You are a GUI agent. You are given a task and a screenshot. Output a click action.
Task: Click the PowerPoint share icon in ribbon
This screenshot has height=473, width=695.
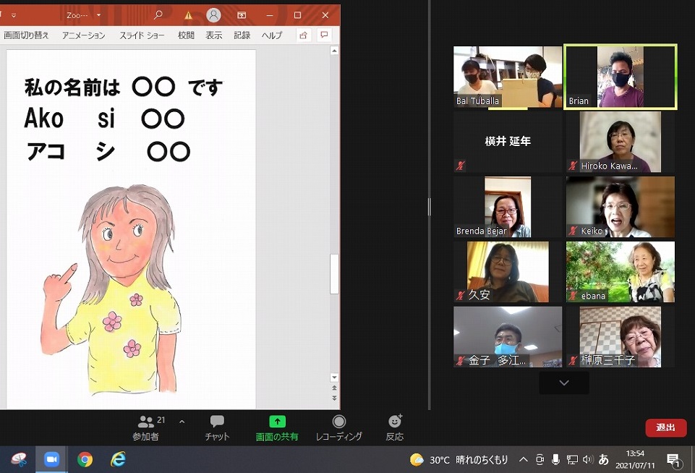(303, 35)
